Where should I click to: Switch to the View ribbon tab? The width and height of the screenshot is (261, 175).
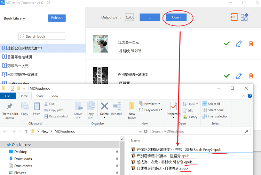(x=55, y=96)
